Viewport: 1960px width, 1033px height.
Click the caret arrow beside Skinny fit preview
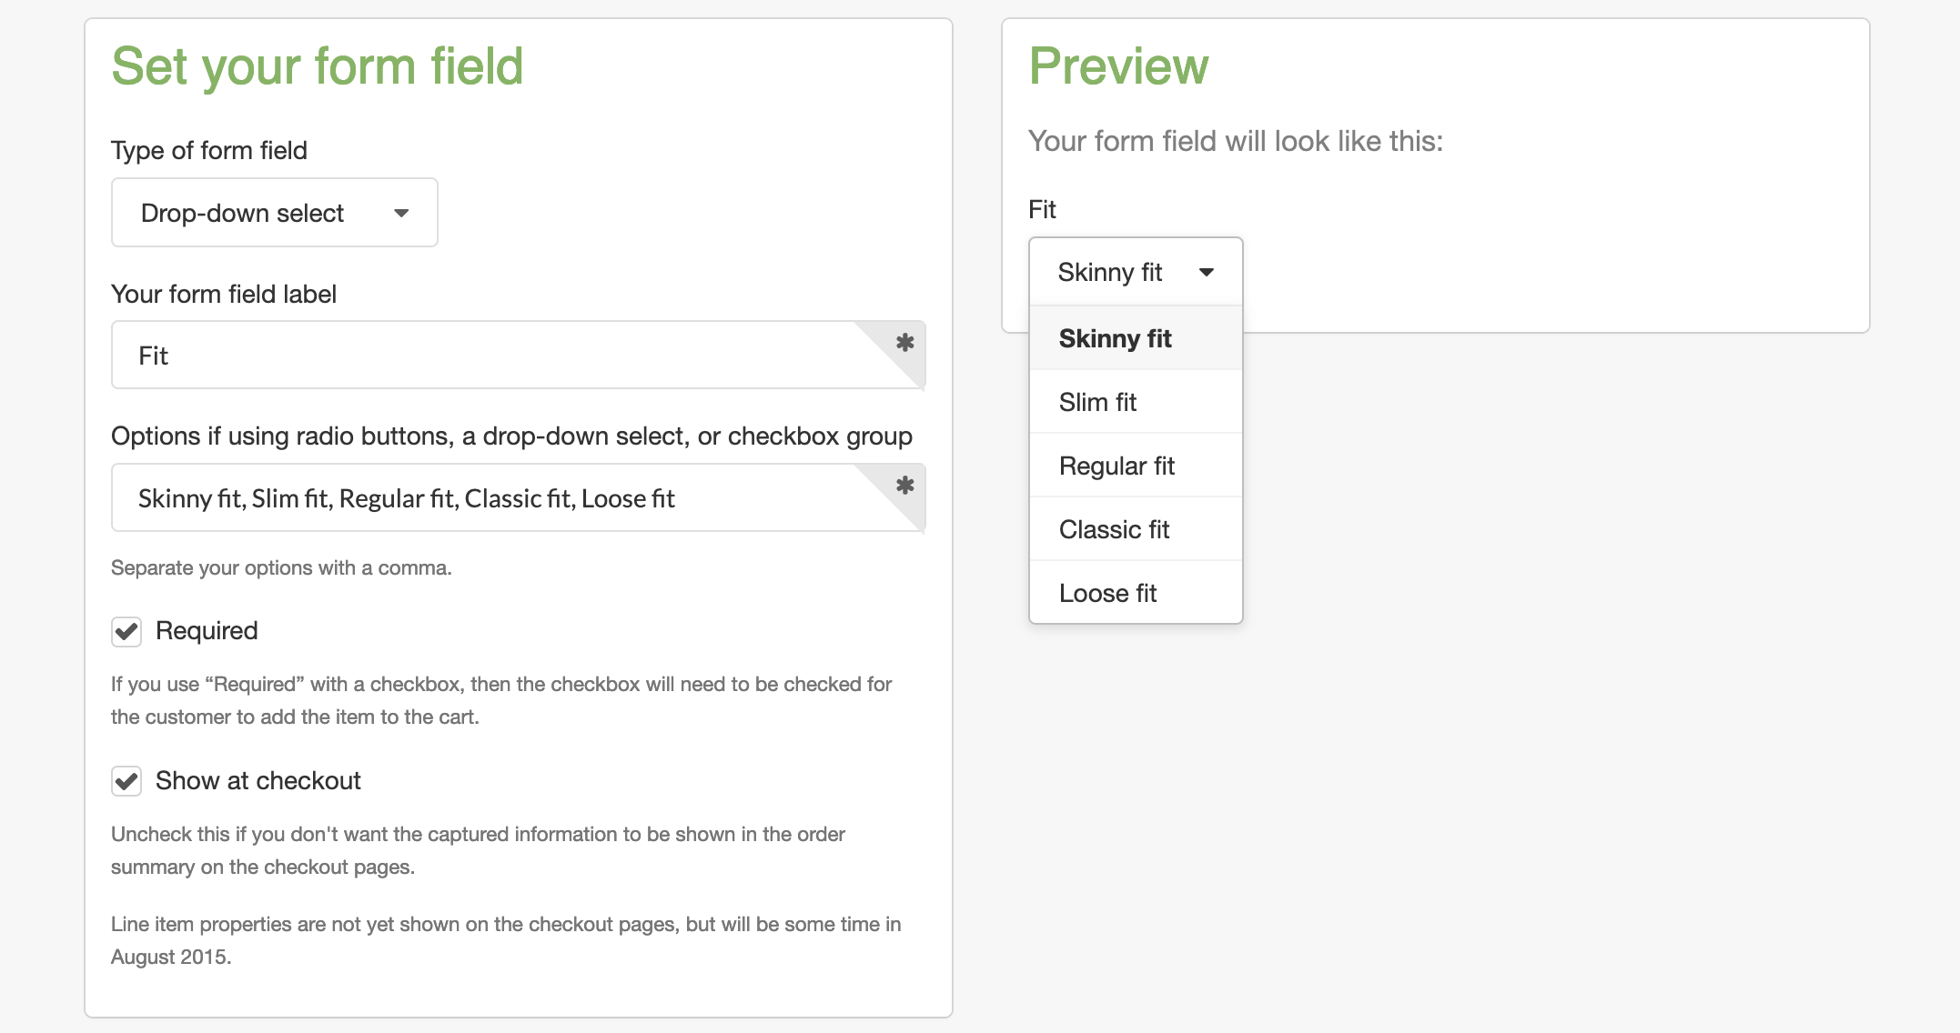pos(1207,272)
